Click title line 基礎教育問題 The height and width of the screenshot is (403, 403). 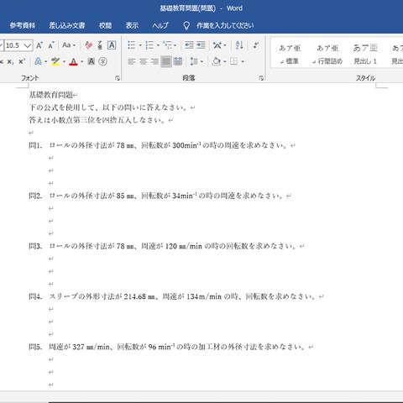click(51, 95)
